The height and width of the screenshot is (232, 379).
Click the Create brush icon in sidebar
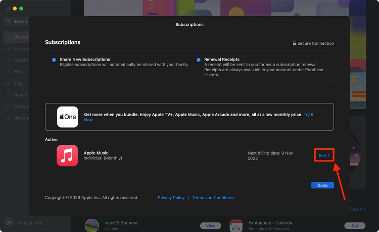[x=8, y=61]
